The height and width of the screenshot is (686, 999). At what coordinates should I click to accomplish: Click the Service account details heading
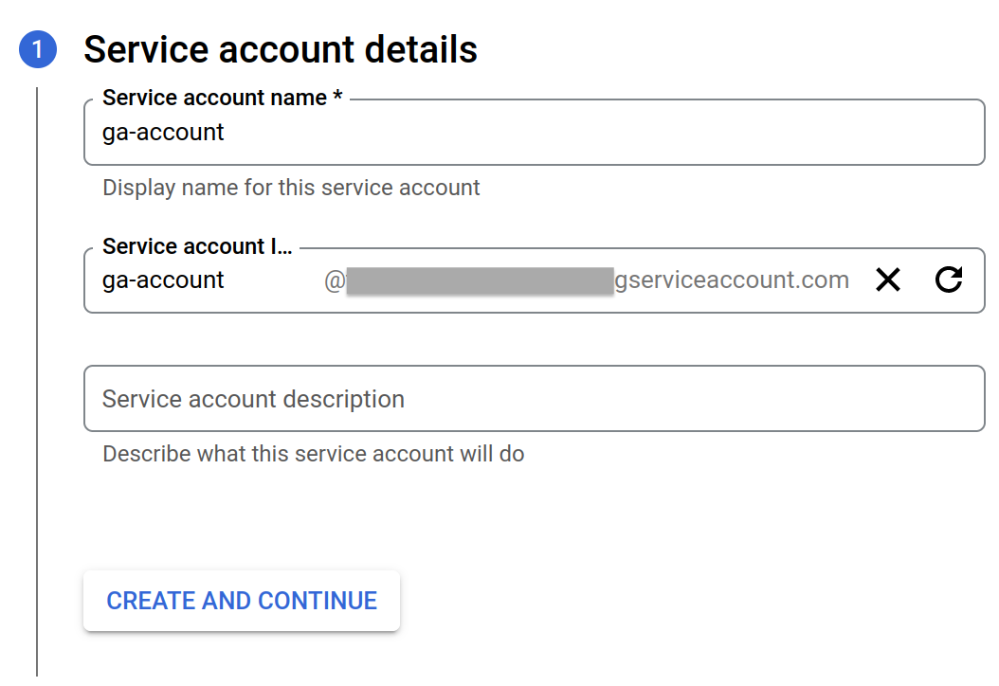[x=281, y=49]
